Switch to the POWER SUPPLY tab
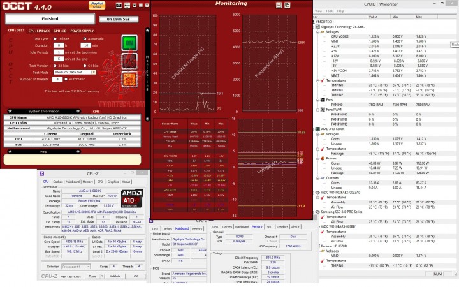459x287 pixels. [82, 31]
